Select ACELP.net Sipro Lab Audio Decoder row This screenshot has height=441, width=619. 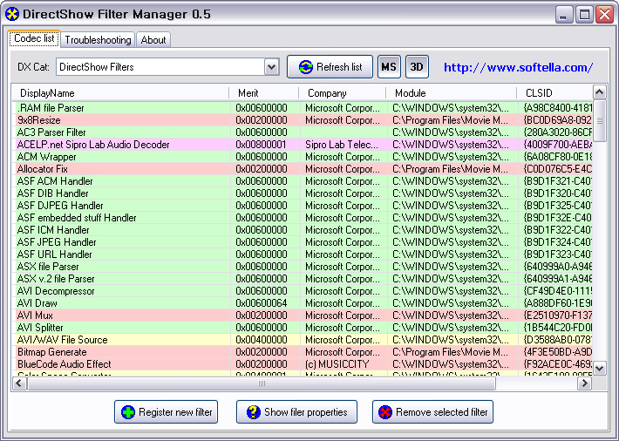click(303, 145)
